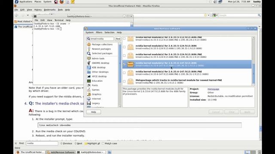Open Package collections category
Screen dimensions: 275x154
click(x=102, y=44)
